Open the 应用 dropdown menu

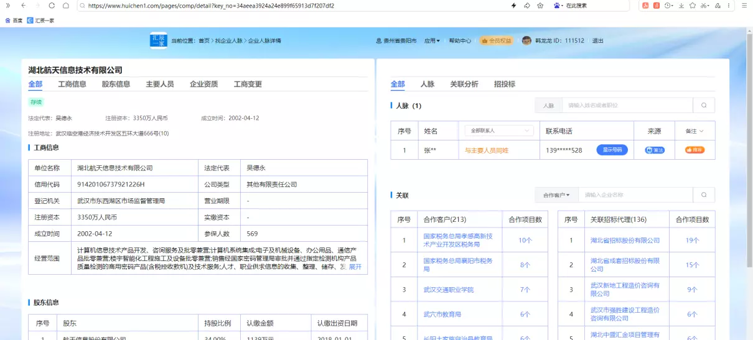(432, 40)
